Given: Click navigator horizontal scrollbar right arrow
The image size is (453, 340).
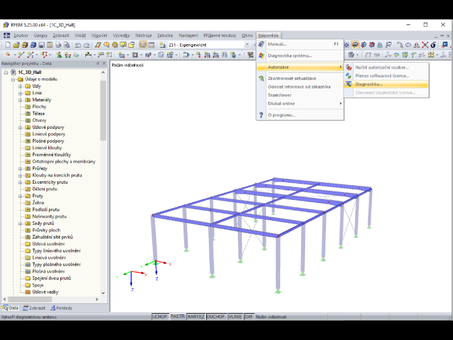Looking at the screenshot, I should 97,299.
